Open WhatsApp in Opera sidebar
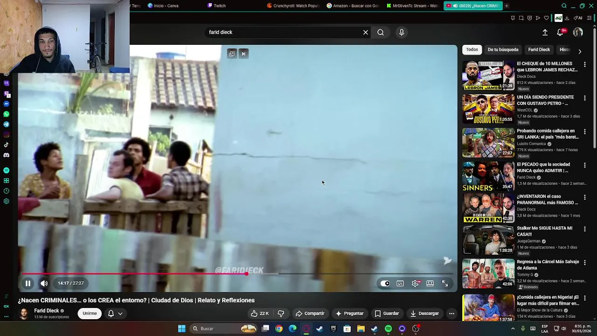Viewport: 597px width, 336px height. 6,114
